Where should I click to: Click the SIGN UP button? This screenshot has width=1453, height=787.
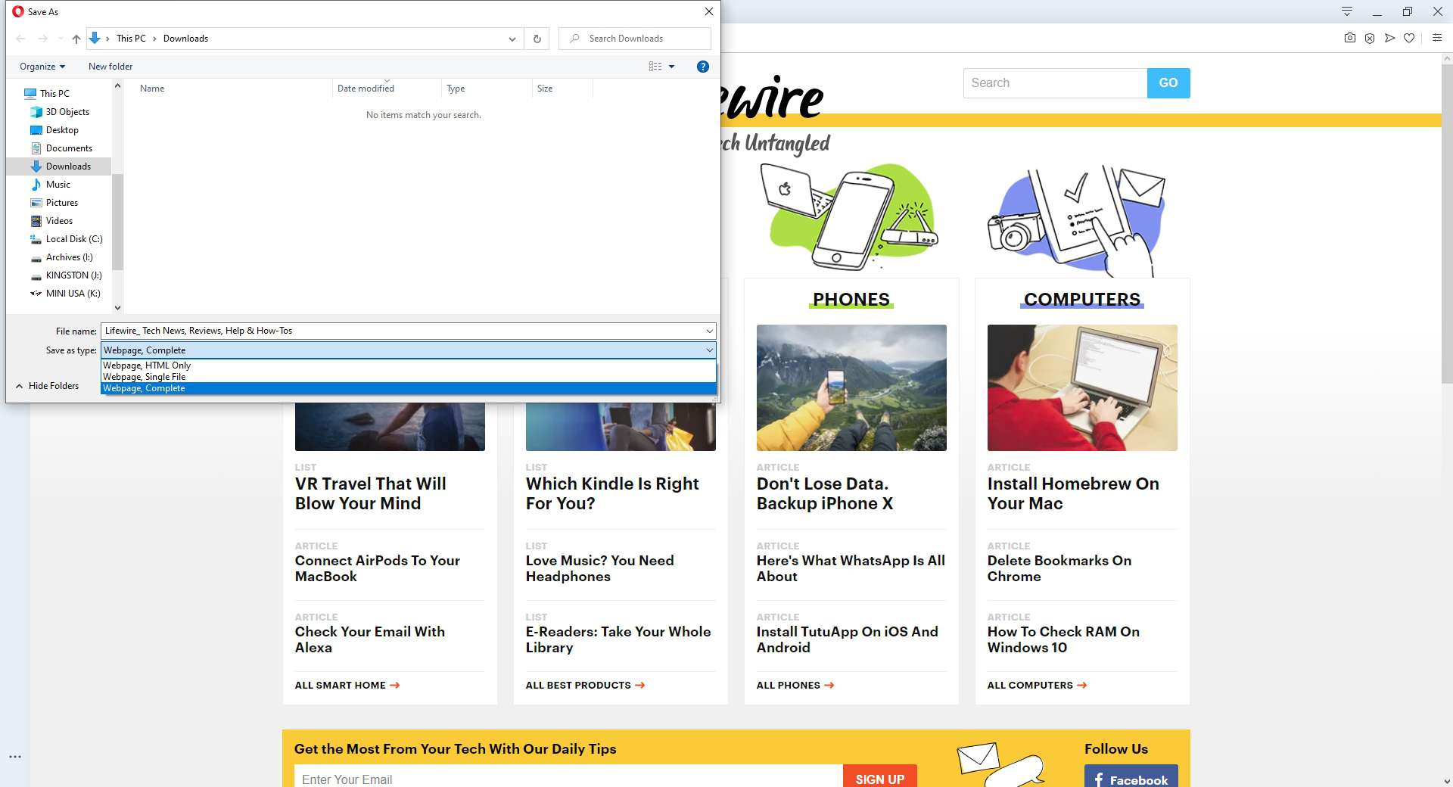pyautogui.click(x=880, y=777)
